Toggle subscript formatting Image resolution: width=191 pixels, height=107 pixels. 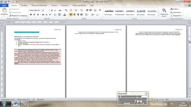coord(47,15)
